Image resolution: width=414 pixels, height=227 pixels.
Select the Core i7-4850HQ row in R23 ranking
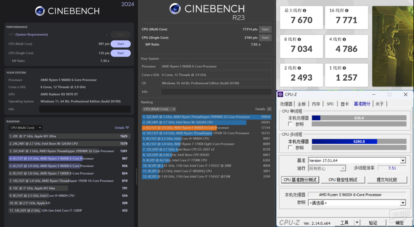[207, 171]
